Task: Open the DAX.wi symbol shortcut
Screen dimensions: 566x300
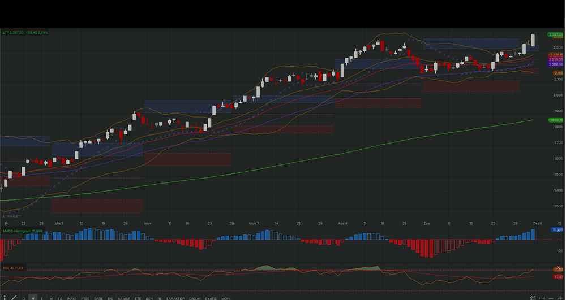Action: click(x=195, y=298)
